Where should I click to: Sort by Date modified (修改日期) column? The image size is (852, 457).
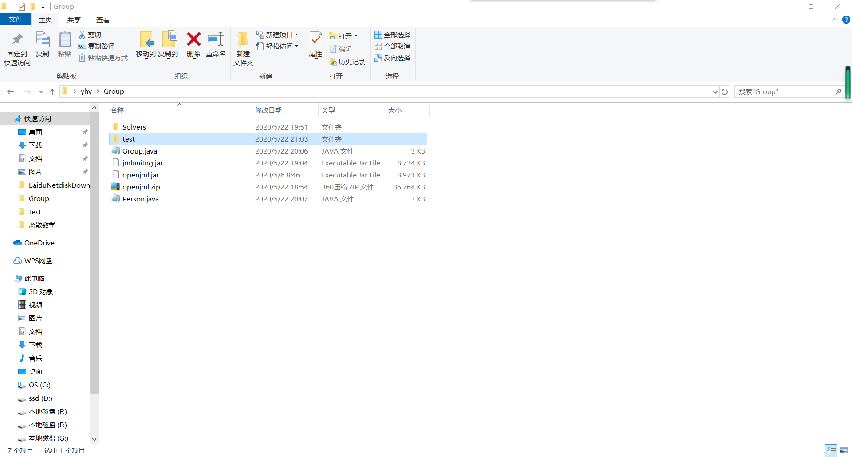click(x=268, y=110)
